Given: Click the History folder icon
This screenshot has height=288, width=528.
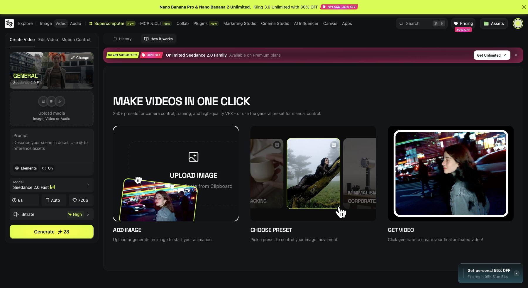Looking at the screenshot, I should click(x=115, y=39).
